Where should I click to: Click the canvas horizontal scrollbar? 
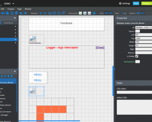(49, 121)
